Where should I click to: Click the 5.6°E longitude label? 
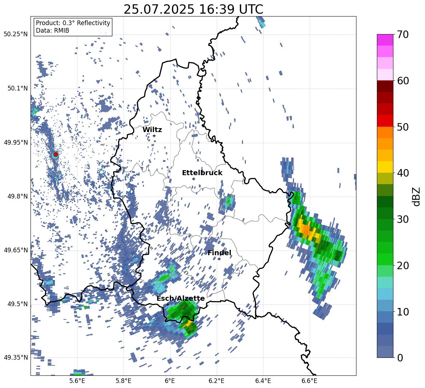click(77, 381)
